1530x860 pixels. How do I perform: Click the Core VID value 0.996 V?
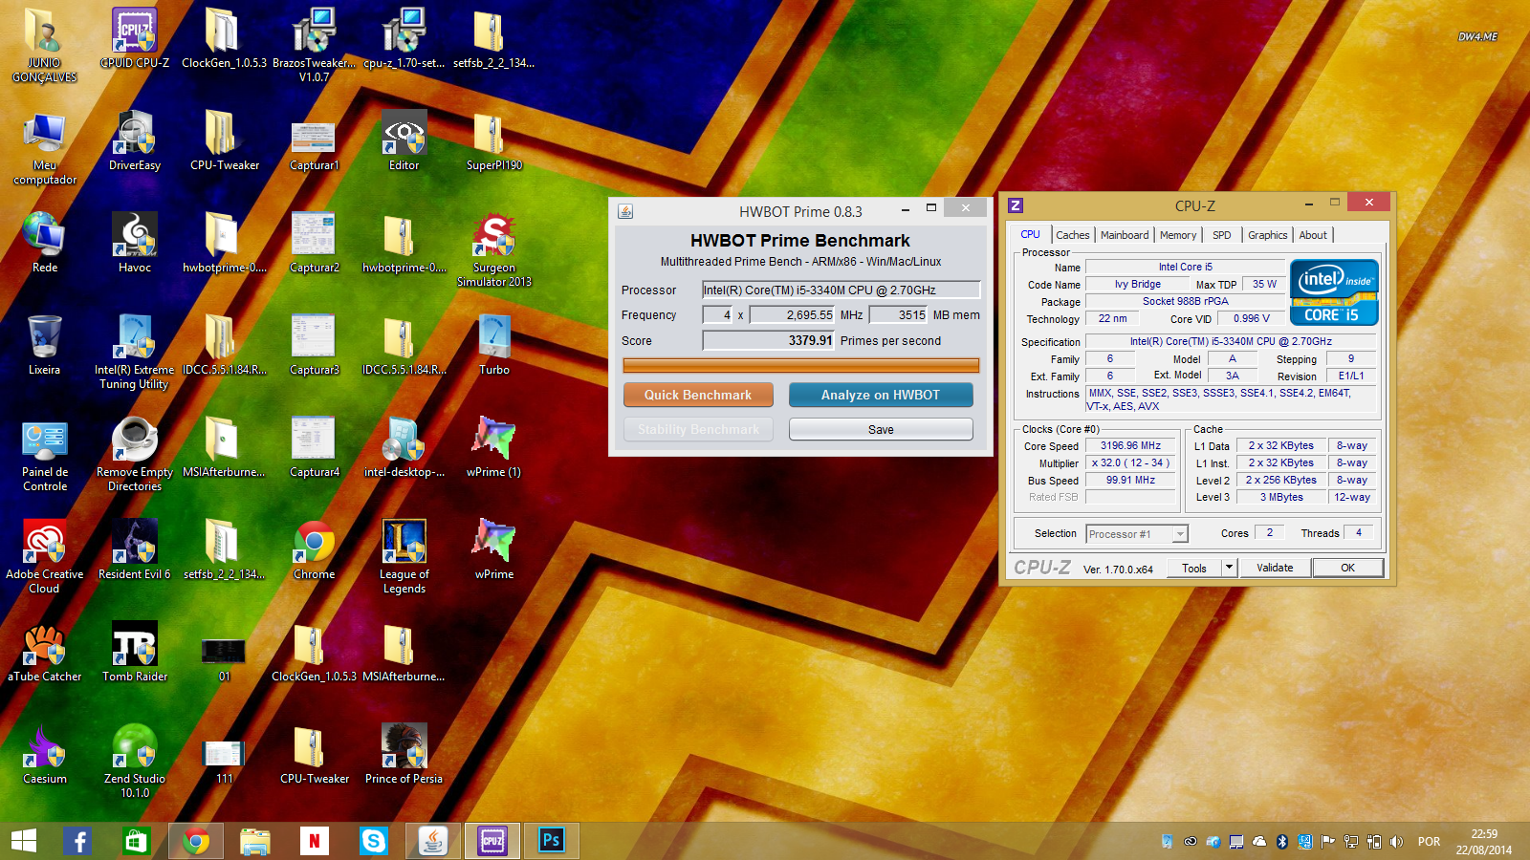coord(1251,319)
